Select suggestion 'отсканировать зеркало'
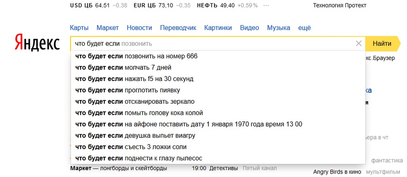Viewport: 407px width, 177px height. [218, 102]
